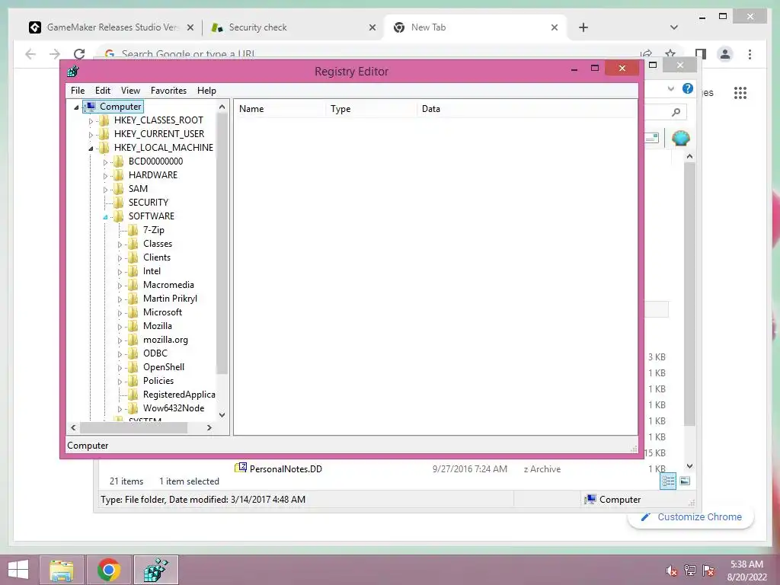780x585 pixels.
Task: Open the Edit menu in Registry Editor
Action: 103,91
